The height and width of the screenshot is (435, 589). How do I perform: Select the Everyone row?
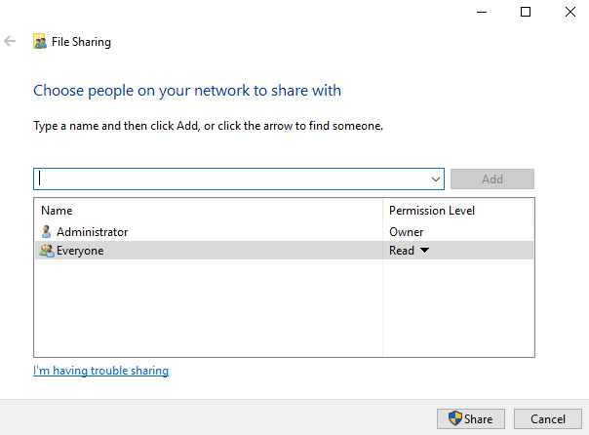tap(195, 251)
